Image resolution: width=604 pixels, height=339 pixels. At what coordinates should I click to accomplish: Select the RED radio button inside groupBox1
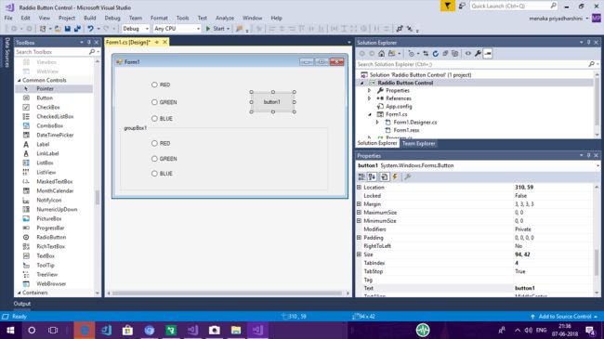pyautogui.click(x=154, y=143)
